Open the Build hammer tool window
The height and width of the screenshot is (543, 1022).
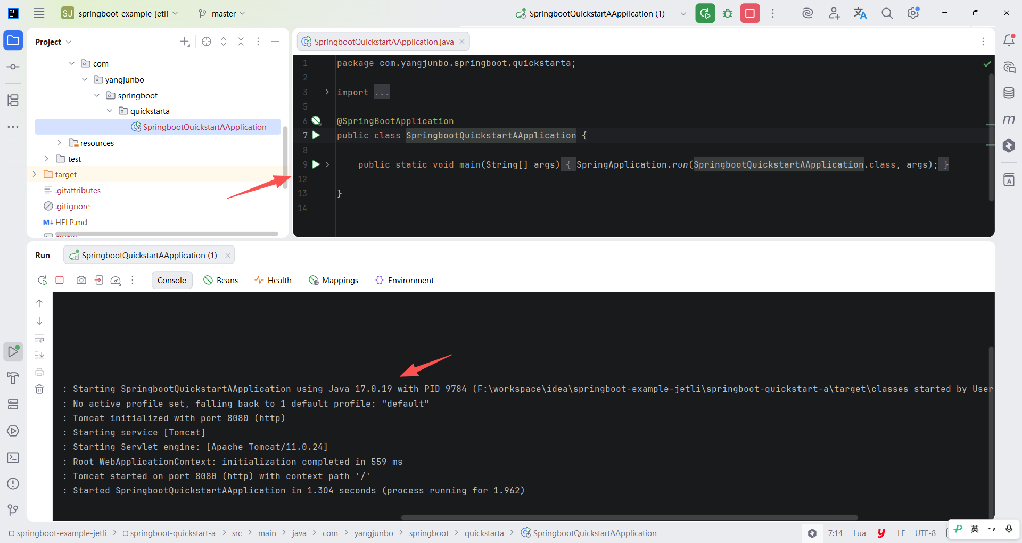(13, 378)
